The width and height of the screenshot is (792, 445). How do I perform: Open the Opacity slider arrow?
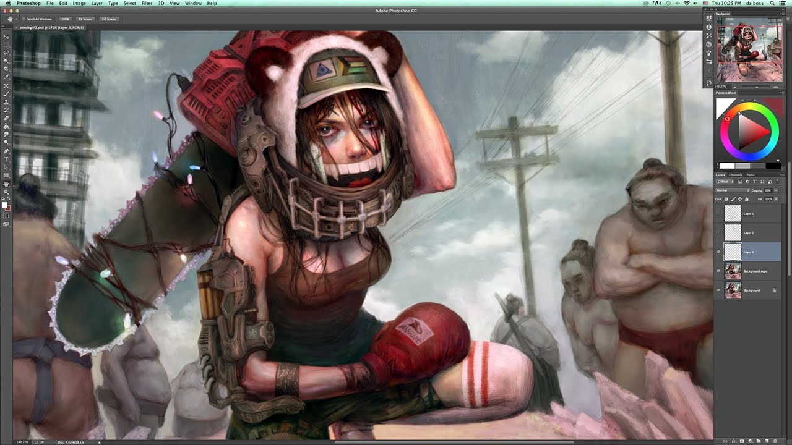[x=776, y=190]
